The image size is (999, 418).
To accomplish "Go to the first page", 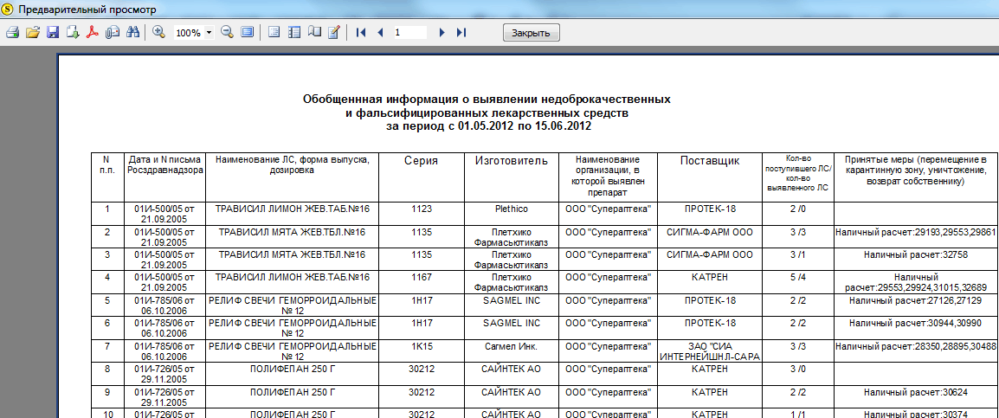I will pos(361,32).
